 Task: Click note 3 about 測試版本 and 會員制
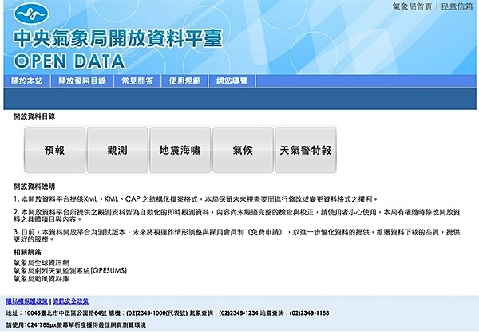[x=237, y=235]
